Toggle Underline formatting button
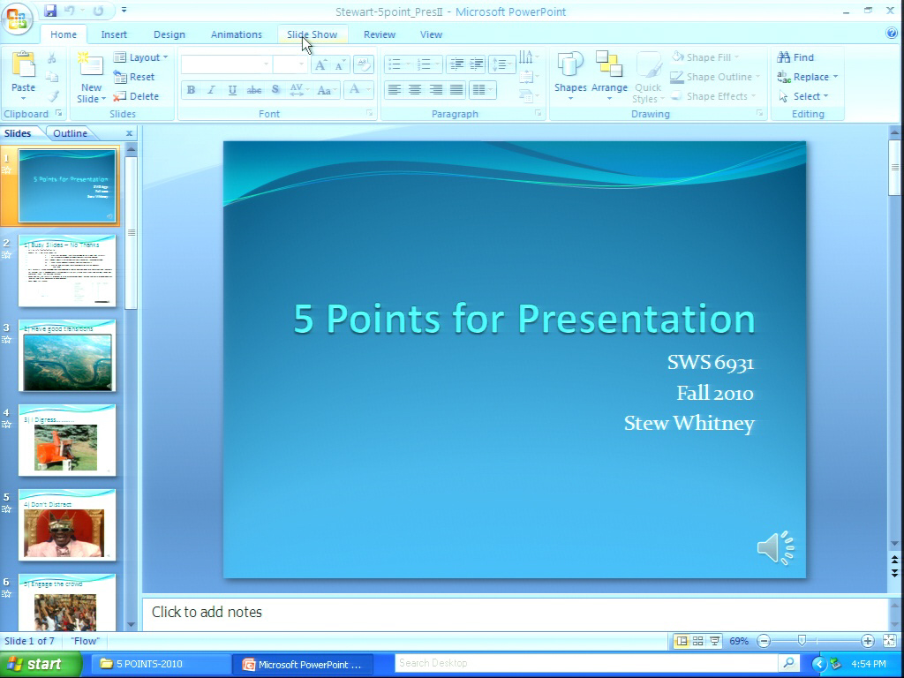 point(232,90)
